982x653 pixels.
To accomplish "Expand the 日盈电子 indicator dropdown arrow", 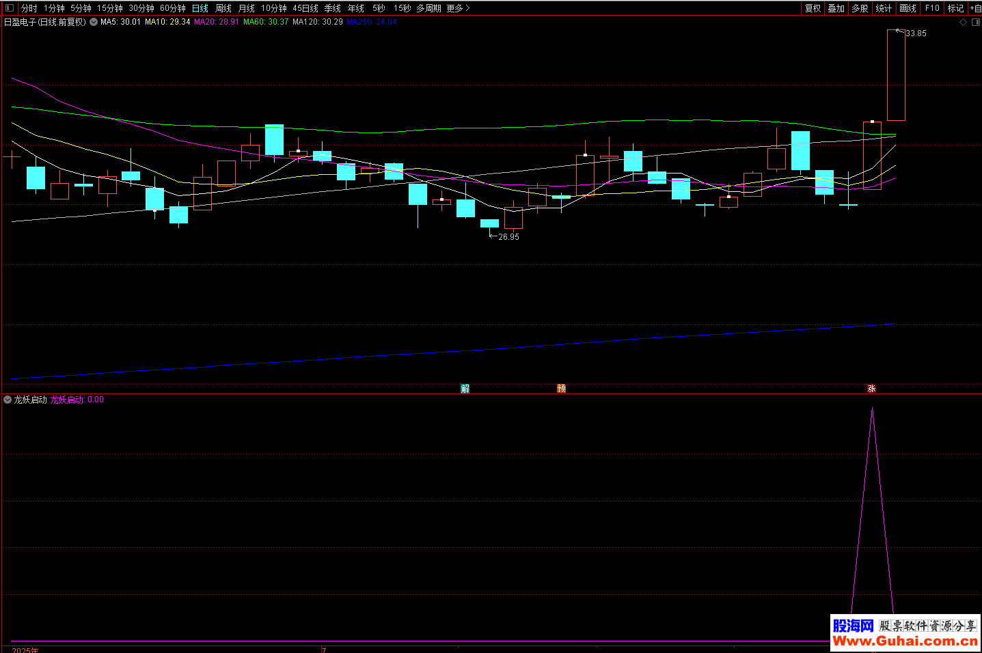I will pos(94,22).
